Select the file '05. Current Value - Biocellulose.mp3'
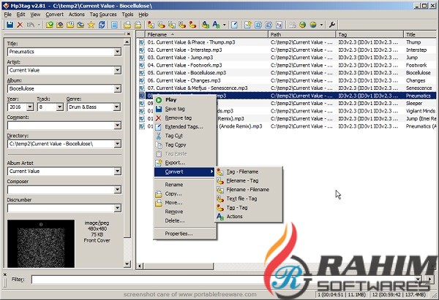The width and height of the screenshot is (439, 300). tap(187, 73)
